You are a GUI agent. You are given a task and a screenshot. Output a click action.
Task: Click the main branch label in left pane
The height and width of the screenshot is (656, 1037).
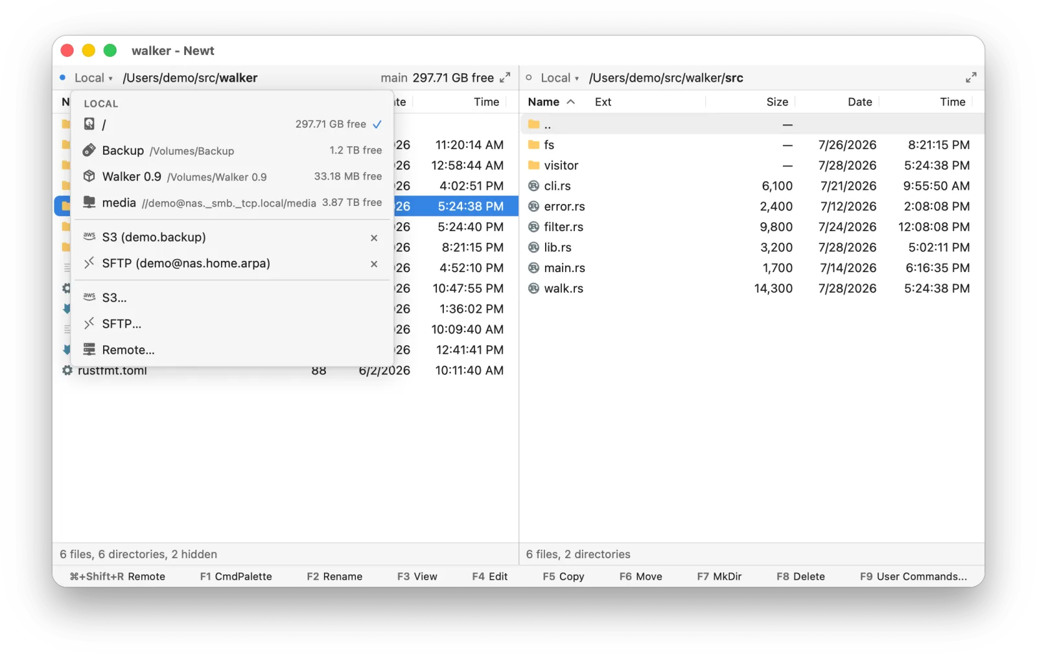394,78
